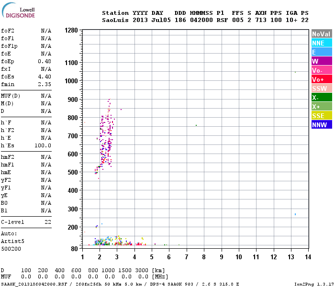Select the NoVal gray legend swatch
This screenshot has height=287, width=335.
[x=322, y=34]
